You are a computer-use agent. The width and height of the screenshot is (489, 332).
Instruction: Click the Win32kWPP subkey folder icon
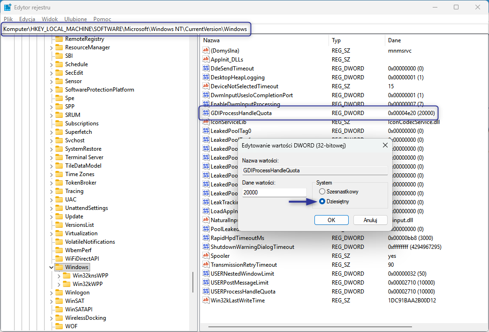point(66,284)
